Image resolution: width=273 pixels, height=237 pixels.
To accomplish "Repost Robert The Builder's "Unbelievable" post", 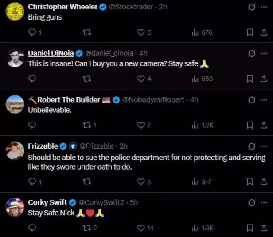I will coord(87,125).
